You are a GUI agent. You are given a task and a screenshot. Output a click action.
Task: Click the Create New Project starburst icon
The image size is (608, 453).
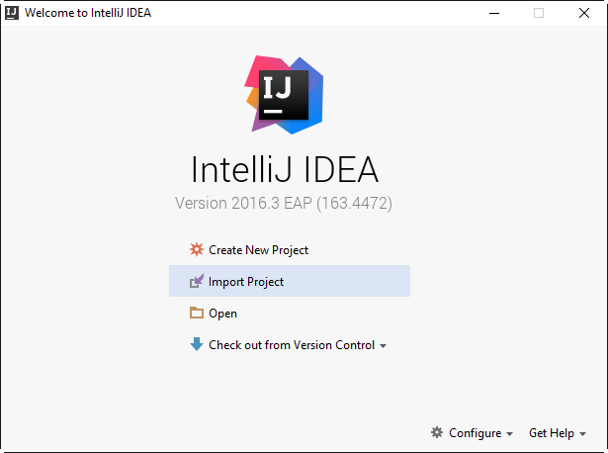(x=196, y=250)
